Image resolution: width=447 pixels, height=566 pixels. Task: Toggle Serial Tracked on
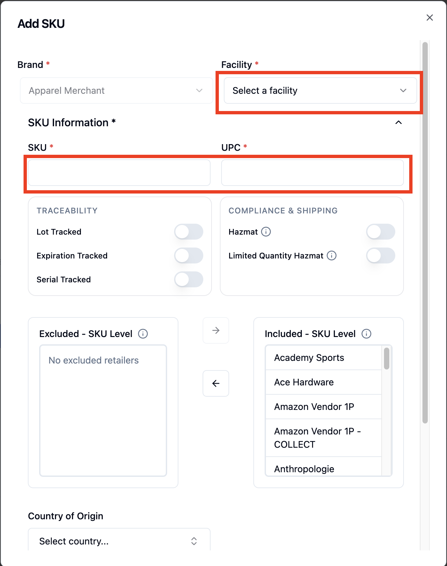pos(189,279)
